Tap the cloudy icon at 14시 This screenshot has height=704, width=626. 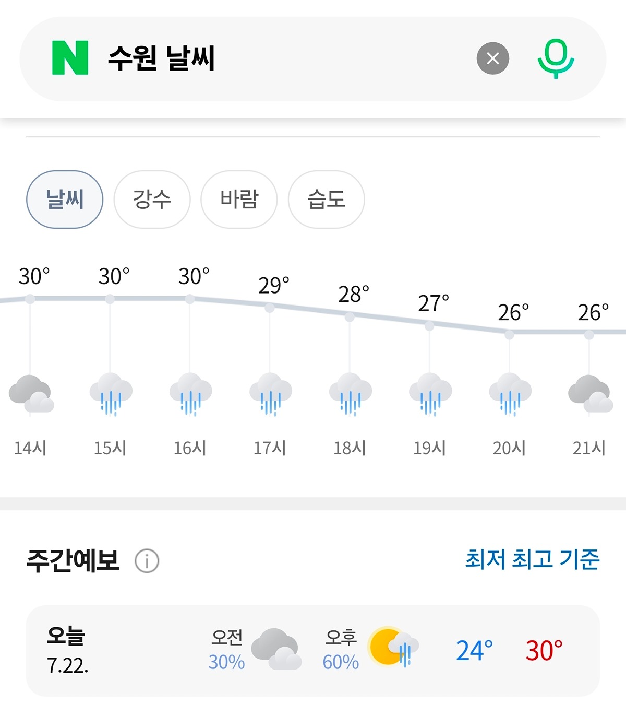(x=31, y=394)
